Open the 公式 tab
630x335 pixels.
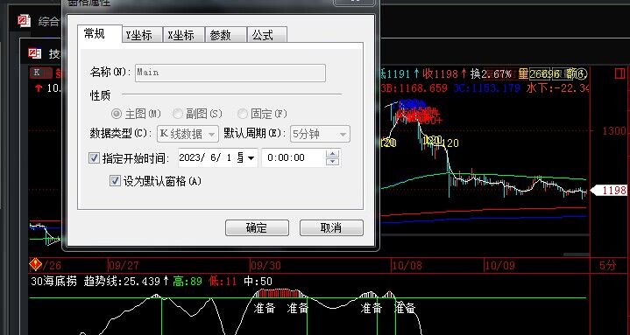coord(266,35)
